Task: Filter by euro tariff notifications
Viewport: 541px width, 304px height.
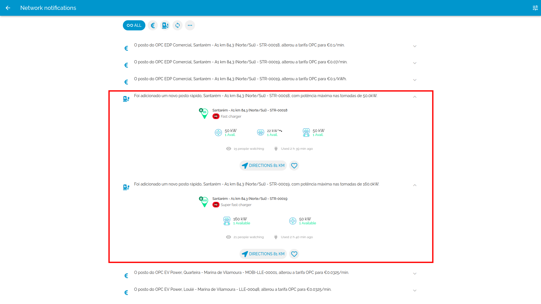Action: (153, 25)
